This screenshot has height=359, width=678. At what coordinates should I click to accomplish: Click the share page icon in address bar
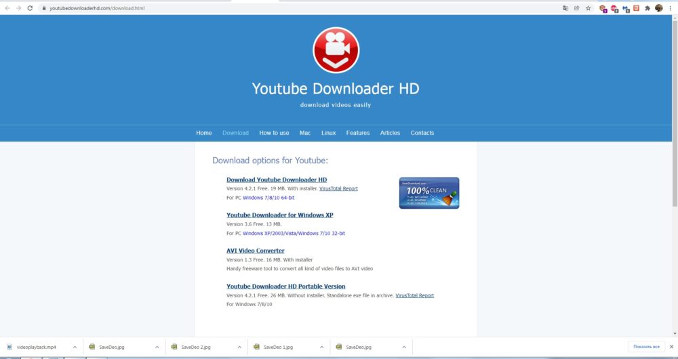(x=576, y=8)
